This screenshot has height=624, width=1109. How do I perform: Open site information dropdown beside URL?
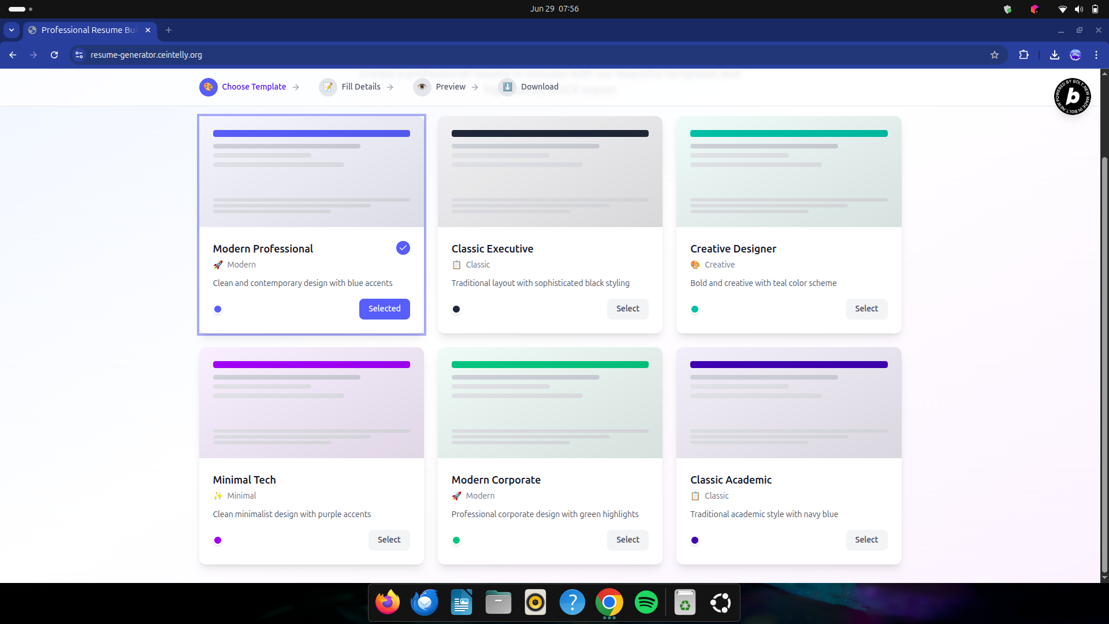coord(79,55)
